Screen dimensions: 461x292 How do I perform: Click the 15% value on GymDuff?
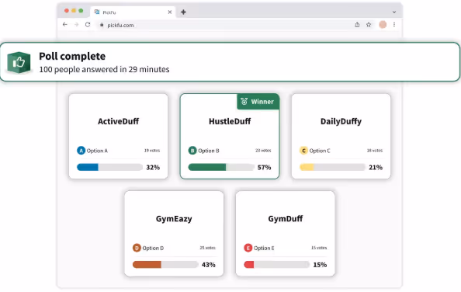320,265
